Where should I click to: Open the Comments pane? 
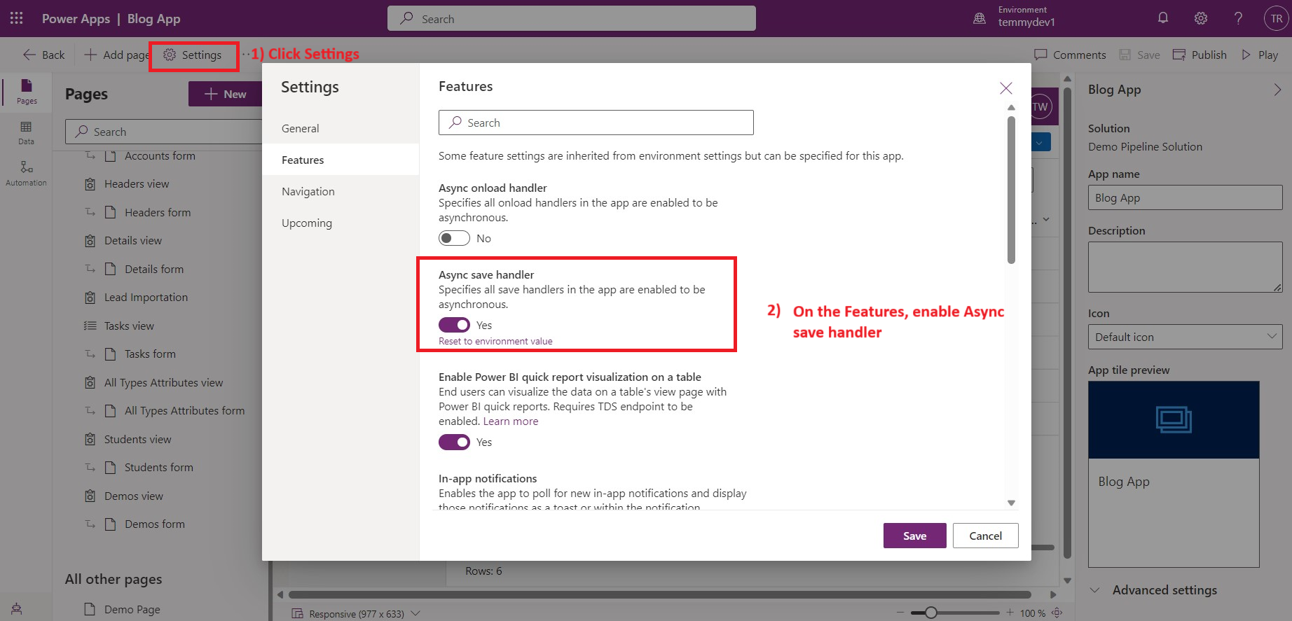coord(1070,55)
